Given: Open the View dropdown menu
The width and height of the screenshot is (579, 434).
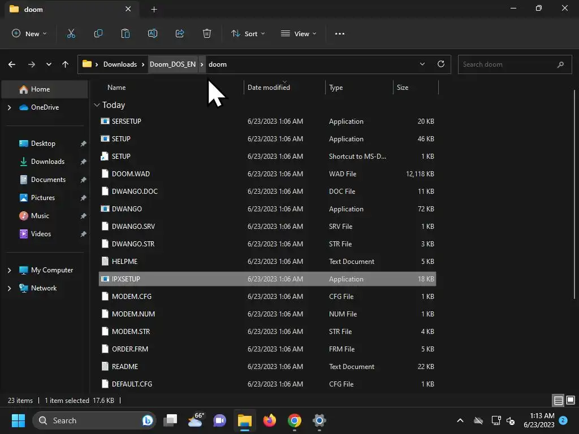Looking at the screenshot, I should click(x=299, y=33).
